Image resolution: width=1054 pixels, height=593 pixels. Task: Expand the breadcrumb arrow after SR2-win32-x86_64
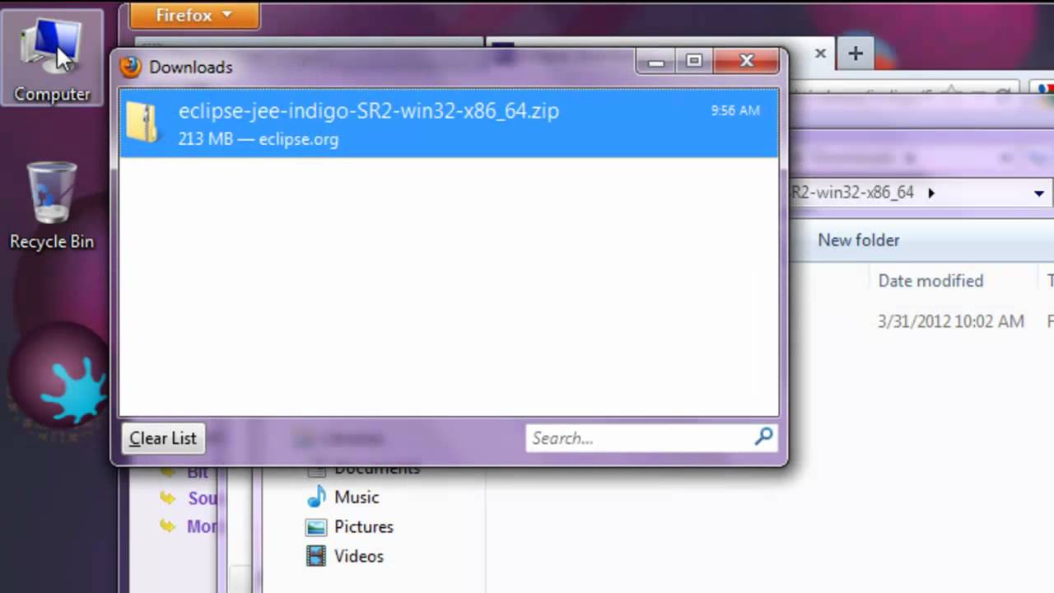(931, 193)
